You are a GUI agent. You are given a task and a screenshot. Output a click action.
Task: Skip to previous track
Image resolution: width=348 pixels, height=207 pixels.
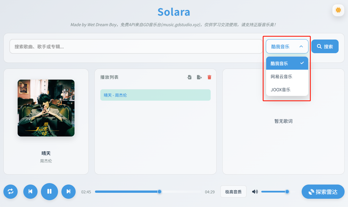[x=30, y=191]
